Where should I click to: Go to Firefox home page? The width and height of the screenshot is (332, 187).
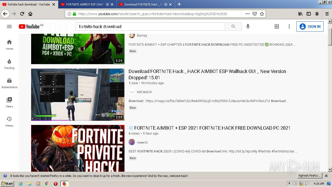[x=30, y=14]
